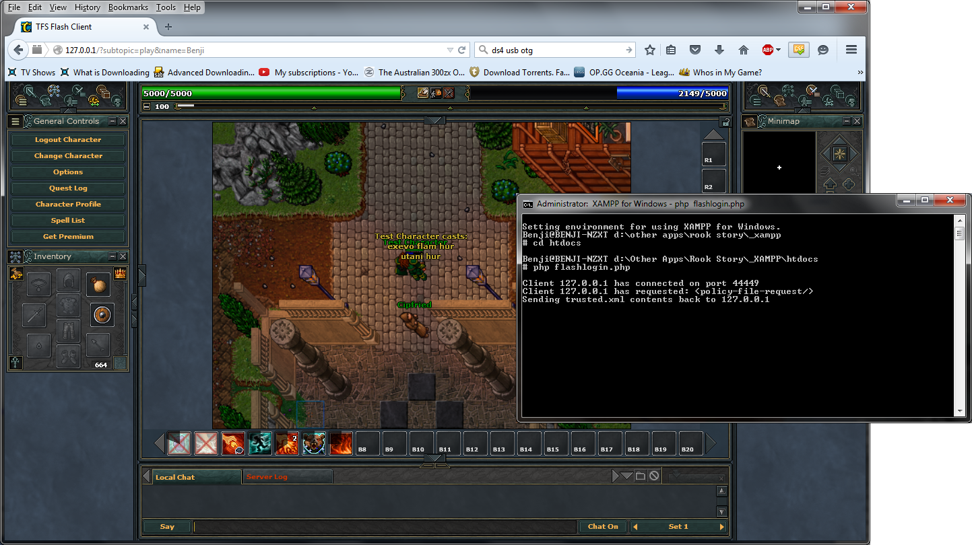
Task: Open Quest Log
Action: point(68,188)
